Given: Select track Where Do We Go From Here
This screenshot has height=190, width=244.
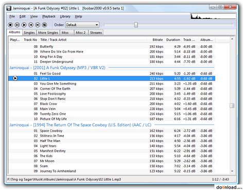Looking at the screenshot, I should click(x=112, y=51).
